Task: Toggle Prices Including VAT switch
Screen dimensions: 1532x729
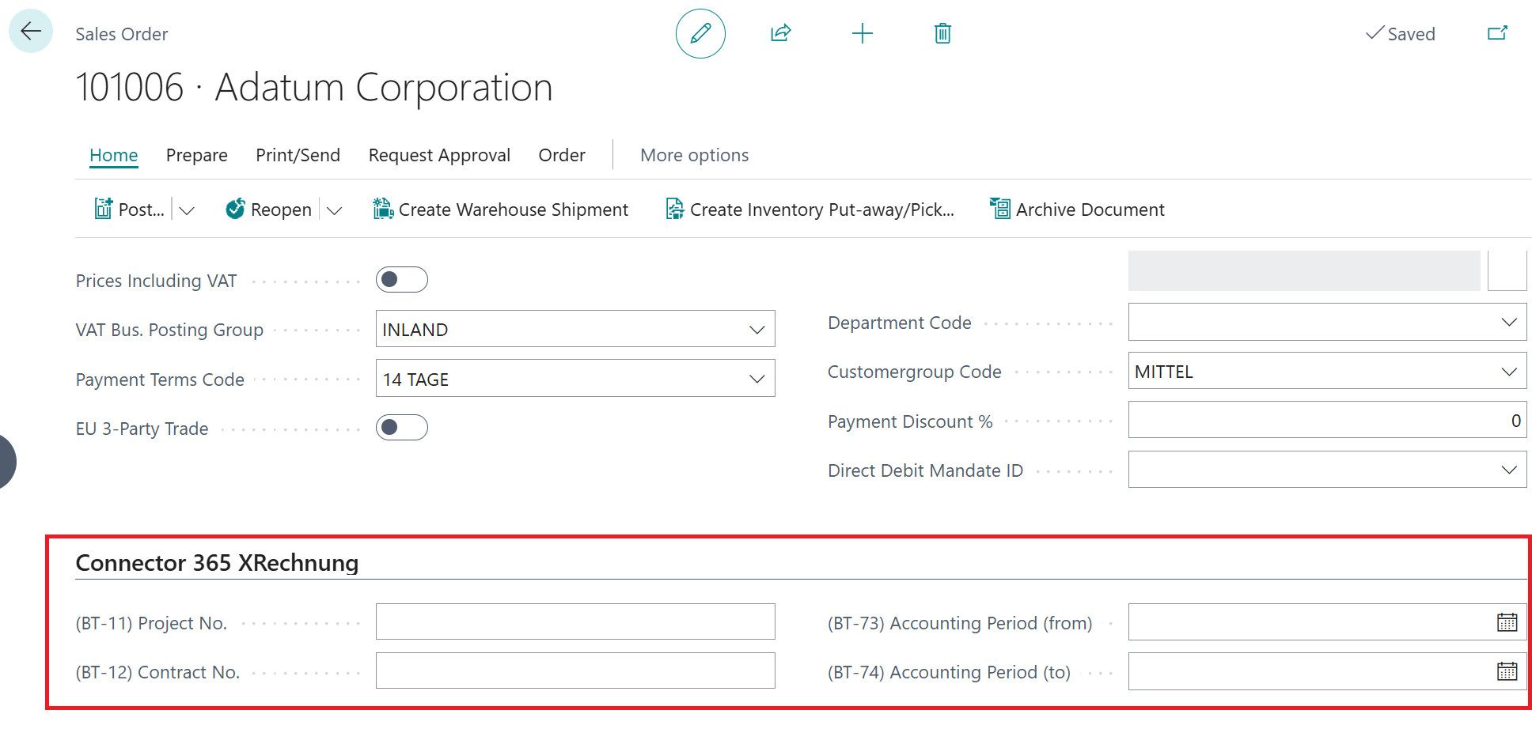Action: tap(402, 280)
